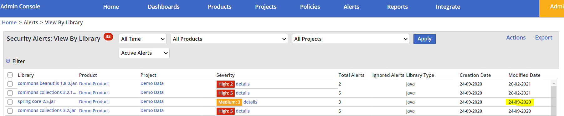Open the All Time dropdown
The width and height of the screenshot is (564, 116).
[x=143, y=39]
